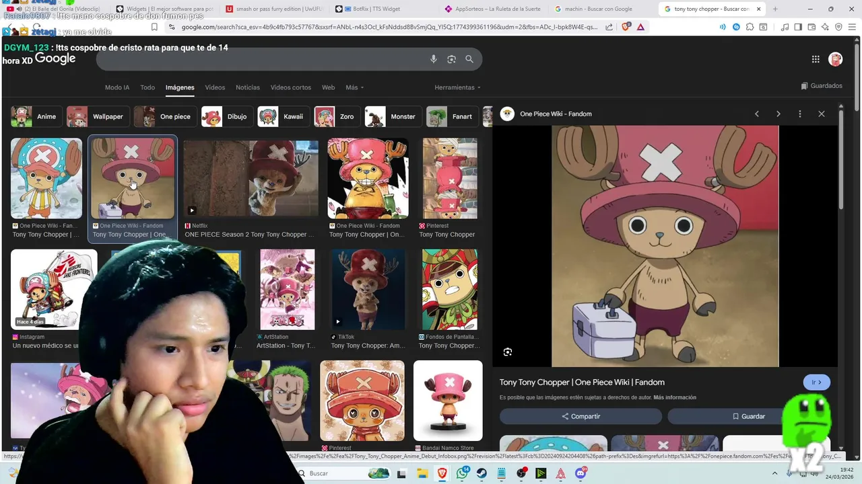Toggle the browser sidebar panel
The image size is (862, 484).
pyautogui.click(x=798, y=27)
